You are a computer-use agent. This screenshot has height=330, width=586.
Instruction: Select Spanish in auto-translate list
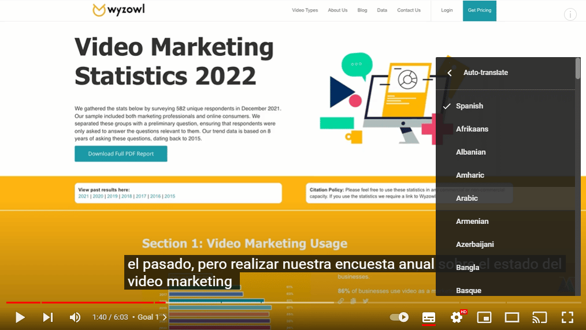505,106
